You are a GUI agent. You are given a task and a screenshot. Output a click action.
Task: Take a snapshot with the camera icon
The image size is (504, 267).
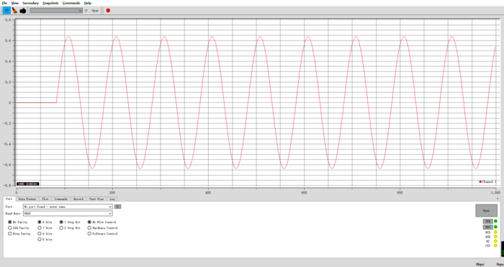point(23,11)
